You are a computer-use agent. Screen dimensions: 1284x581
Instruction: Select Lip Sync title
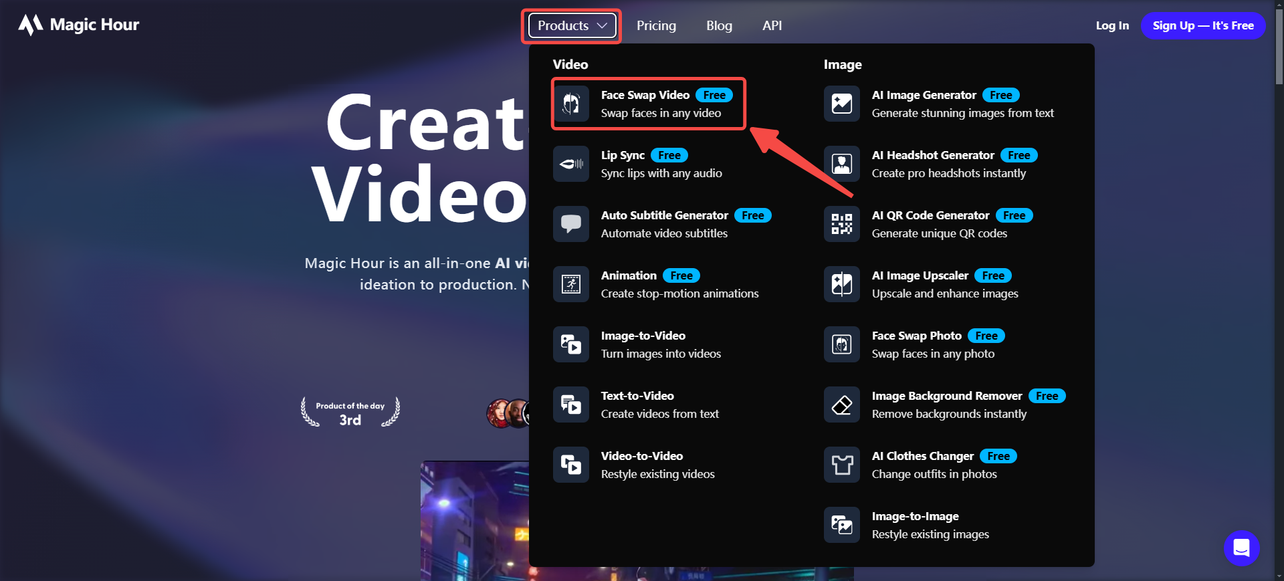coord(623,155)
